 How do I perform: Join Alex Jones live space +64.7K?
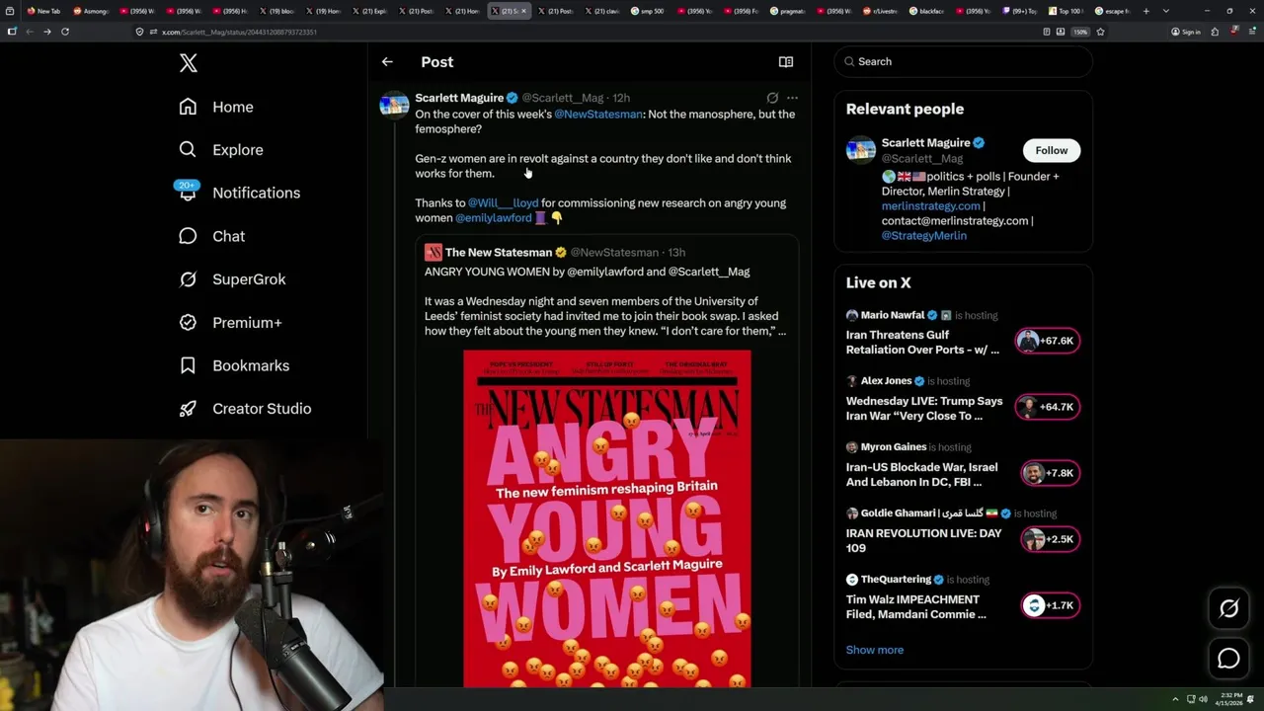click(x=1048, y=407)
